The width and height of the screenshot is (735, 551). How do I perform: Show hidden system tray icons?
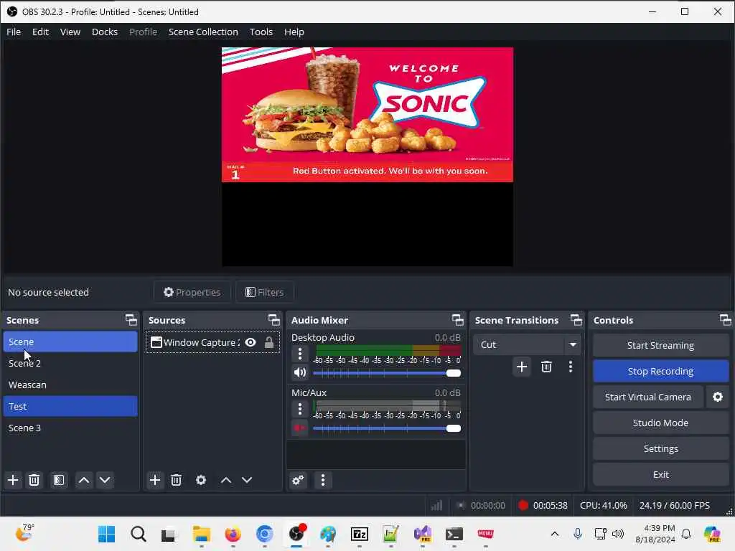[x=555, y=534]
